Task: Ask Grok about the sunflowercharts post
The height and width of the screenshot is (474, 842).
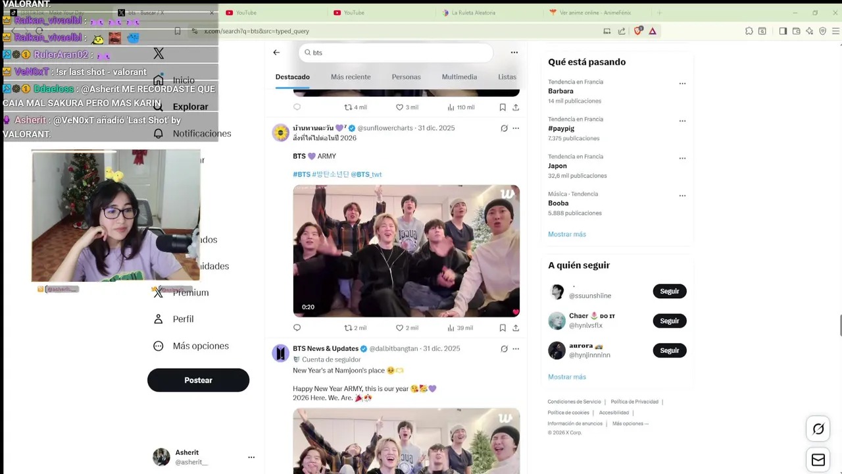Action: (504, 128)
